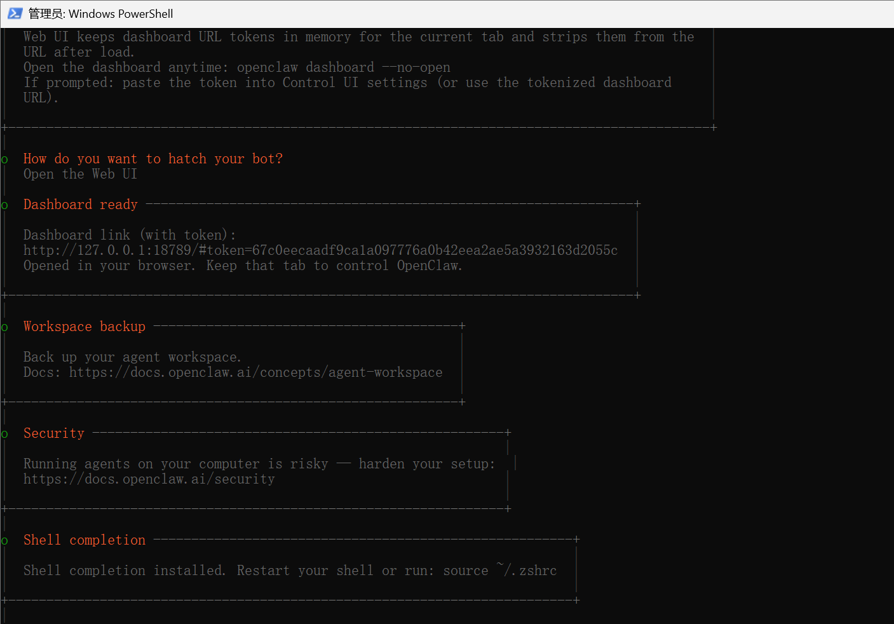
Task: Click the red 'Security' heading
Action: pyautogui.click(x=54, y=433)
